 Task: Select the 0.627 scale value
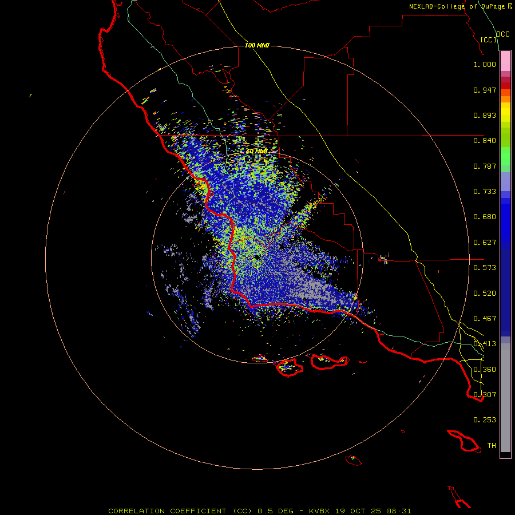(x=485, y=243)
